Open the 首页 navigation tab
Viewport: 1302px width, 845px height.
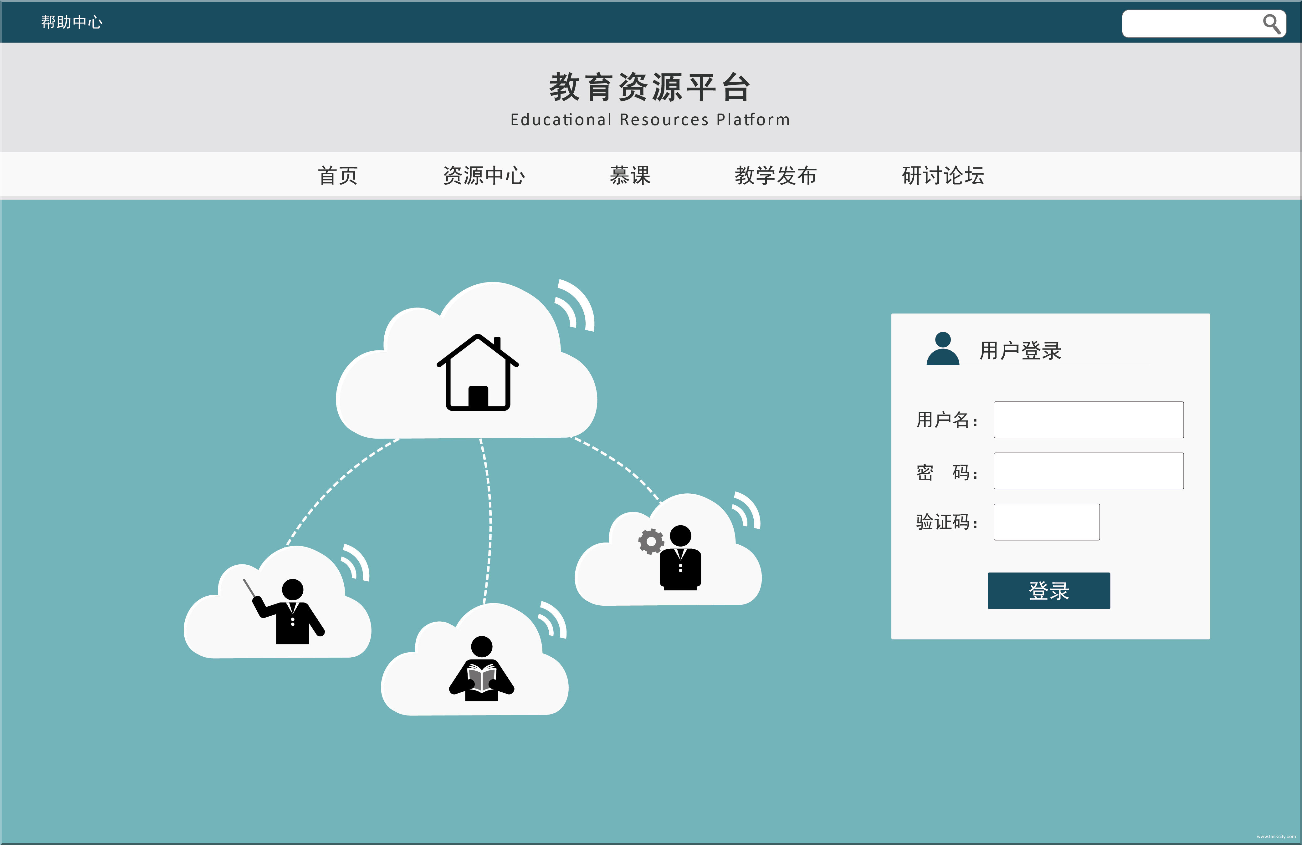tap(337, 176)
